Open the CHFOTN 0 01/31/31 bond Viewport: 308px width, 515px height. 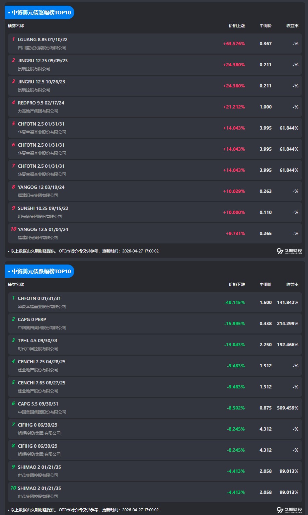[x=39, y=298]
